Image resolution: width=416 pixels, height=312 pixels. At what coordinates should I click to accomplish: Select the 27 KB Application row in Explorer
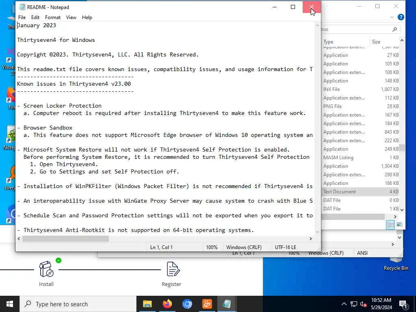point(360,55)
